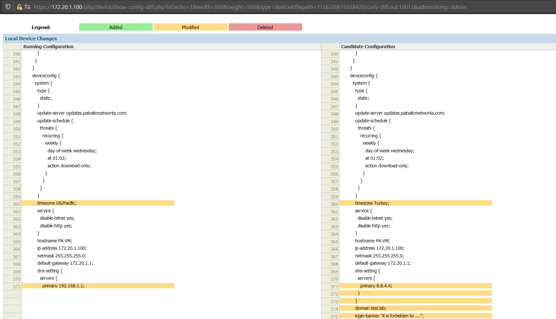The image size is (556, 319).
Task: Click the Legend label
Action: click(x=41, y=27)
